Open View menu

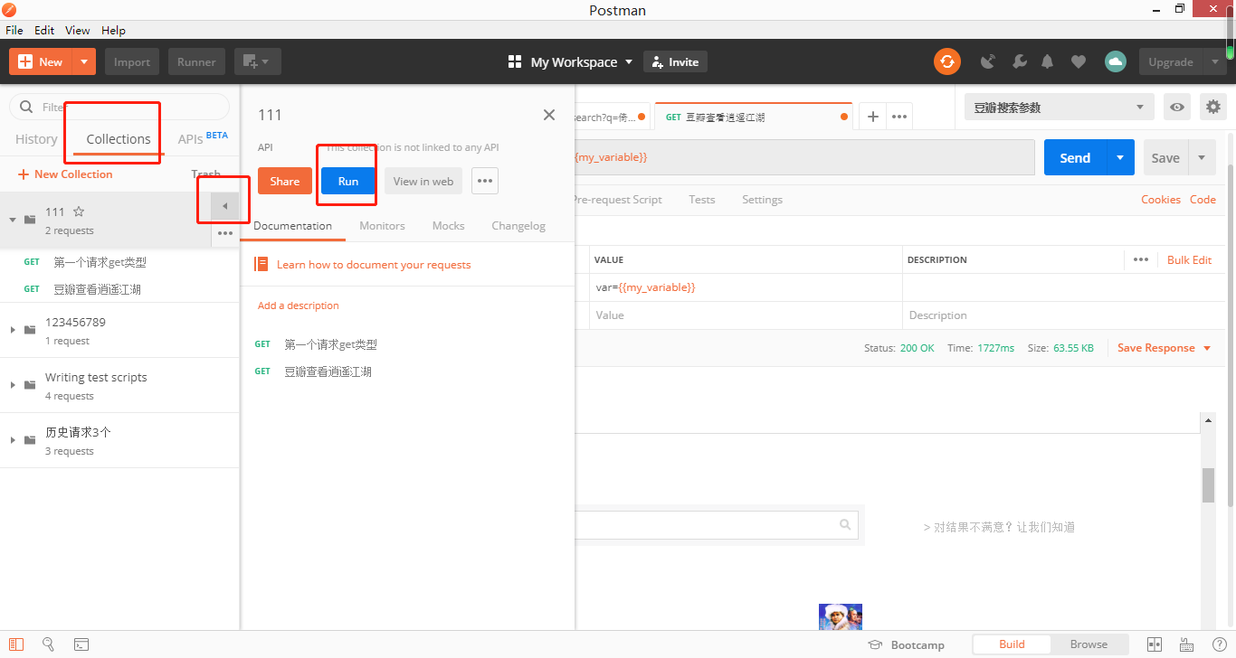pos(78,30)
